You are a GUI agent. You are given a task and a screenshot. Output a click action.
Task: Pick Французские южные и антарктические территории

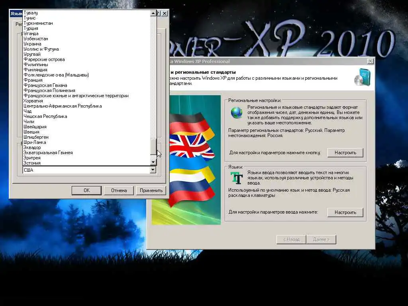point(86,96)
